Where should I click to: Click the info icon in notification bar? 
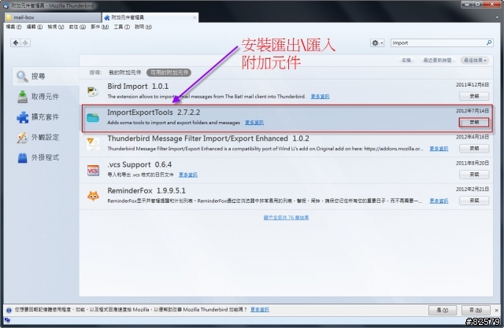coord(9,310)
